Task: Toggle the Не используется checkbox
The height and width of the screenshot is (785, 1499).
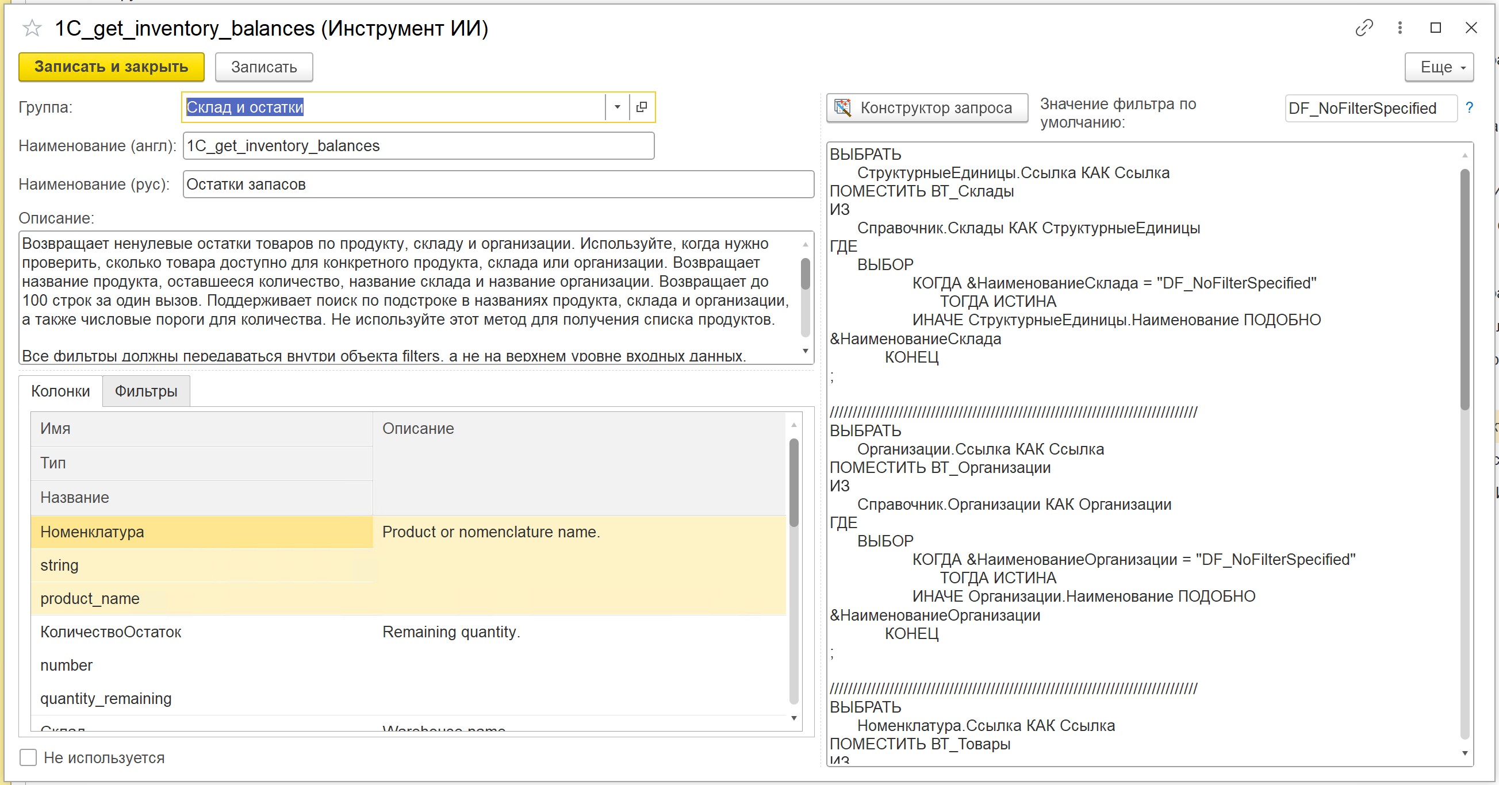Action: pyautogui.click(x=28, y=757)
